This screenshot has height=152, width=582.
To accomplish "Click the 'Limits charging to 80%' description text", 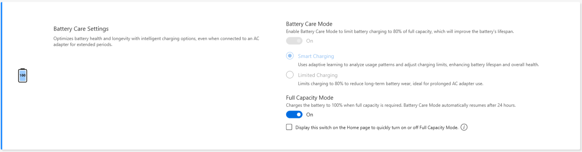I will pyautogui.click(x=391, y=83).
